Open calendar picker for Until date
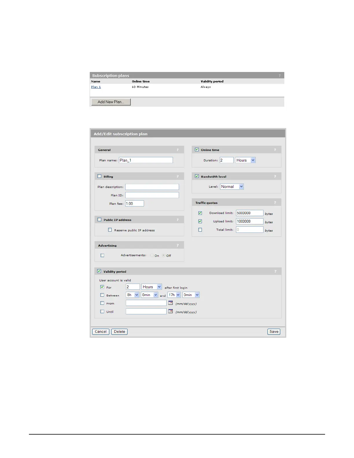This screenshot has height=458, width=354. [171, 311]
